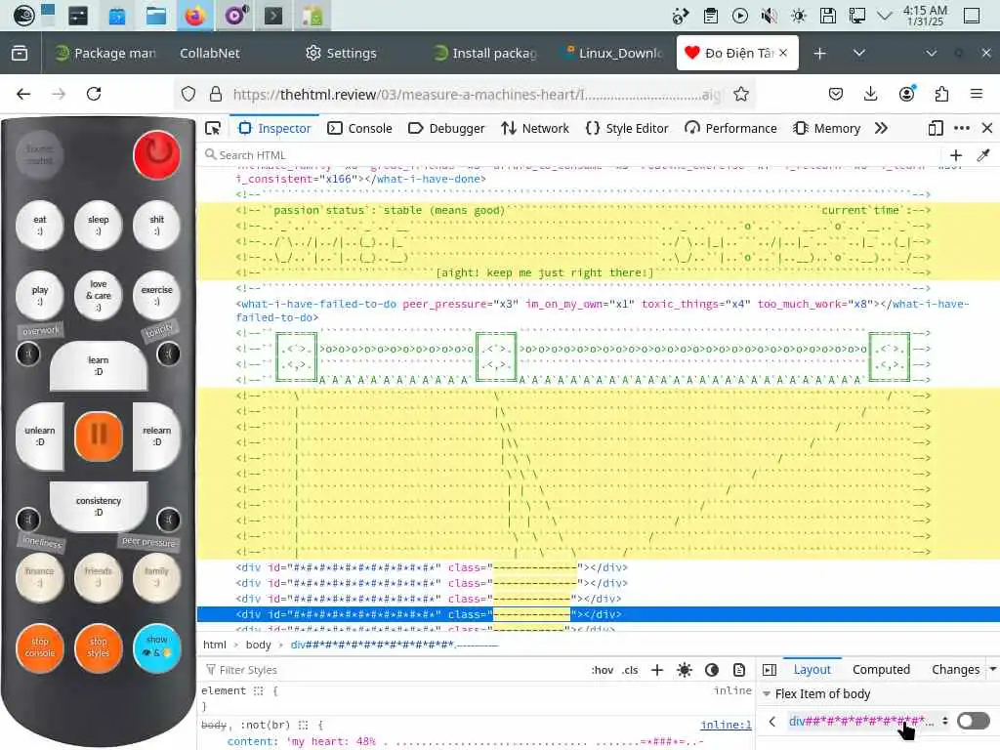Click the eat button on remote
The image size is (1000, 750).
tap(39, 226)
